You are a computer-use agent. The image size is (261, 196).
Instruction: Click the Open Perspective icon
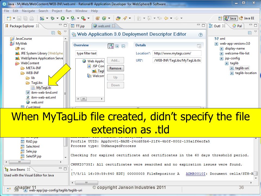(220, 18)
